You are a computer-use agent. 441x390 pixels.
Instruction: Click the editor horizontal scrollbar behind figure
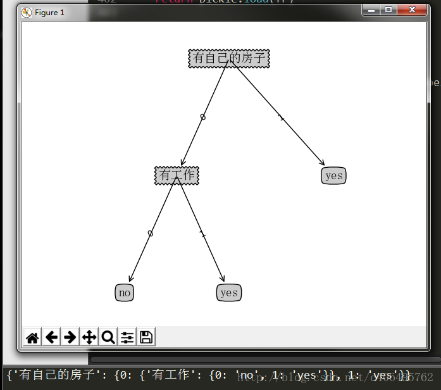(x=265, y=360)
